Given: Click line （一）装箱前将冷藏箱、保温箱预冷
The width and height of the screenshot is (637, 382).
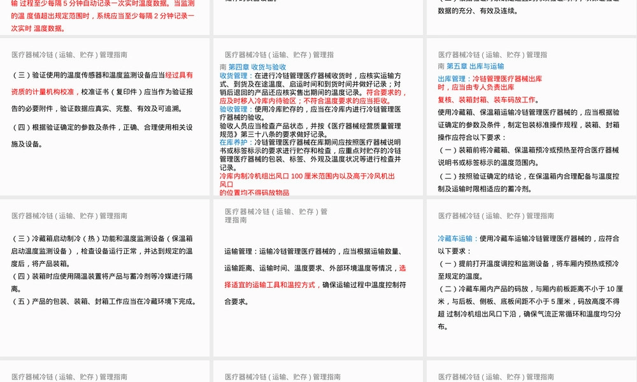Looking at the screenshot, I should point(529,150).
